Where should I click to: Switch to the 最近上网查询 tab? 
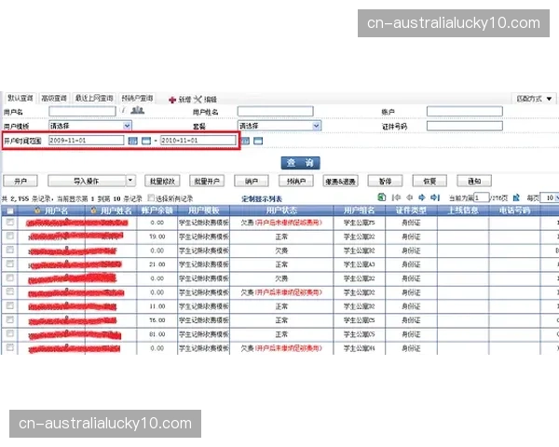coord(94,98)
